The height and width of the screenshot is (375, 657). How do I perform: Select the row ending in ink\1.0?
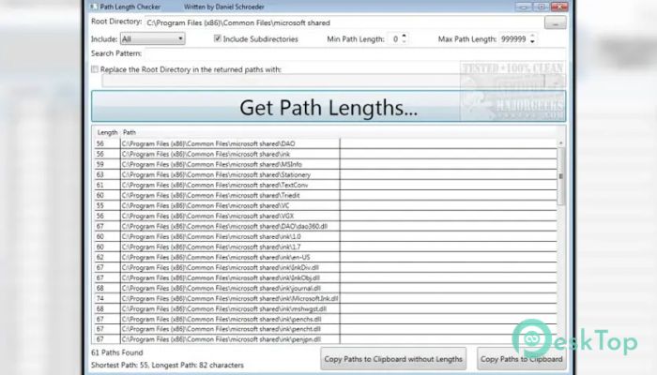tap(326, 236)
